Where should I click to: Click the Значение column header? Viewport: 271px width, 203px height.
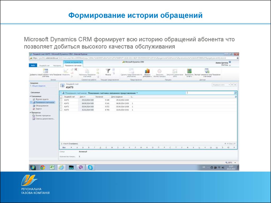[99, 97]
